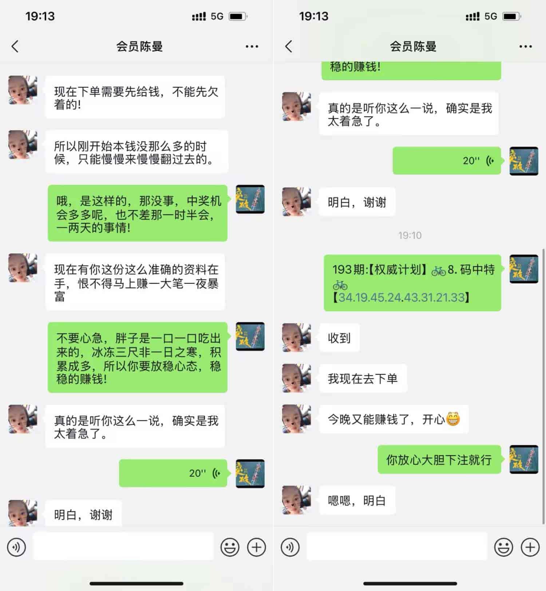
Task: Tap back arrow in right chat header
Action: click(x=289, y=46)
